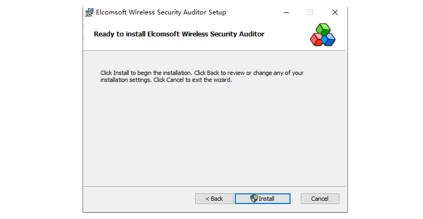Viewport: 423px width, 219px height.
Task: Close the Setup wizard window
Action: point(335,12)
